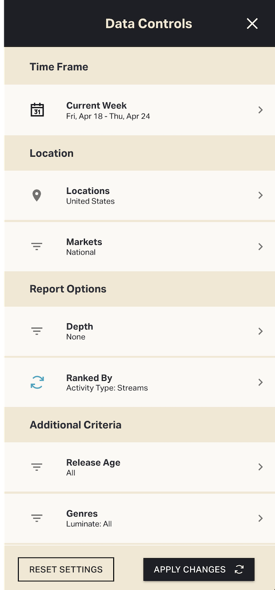Click the blue refresh icon by Ranked By
The image size is (275, 590).
click(37, 382)
